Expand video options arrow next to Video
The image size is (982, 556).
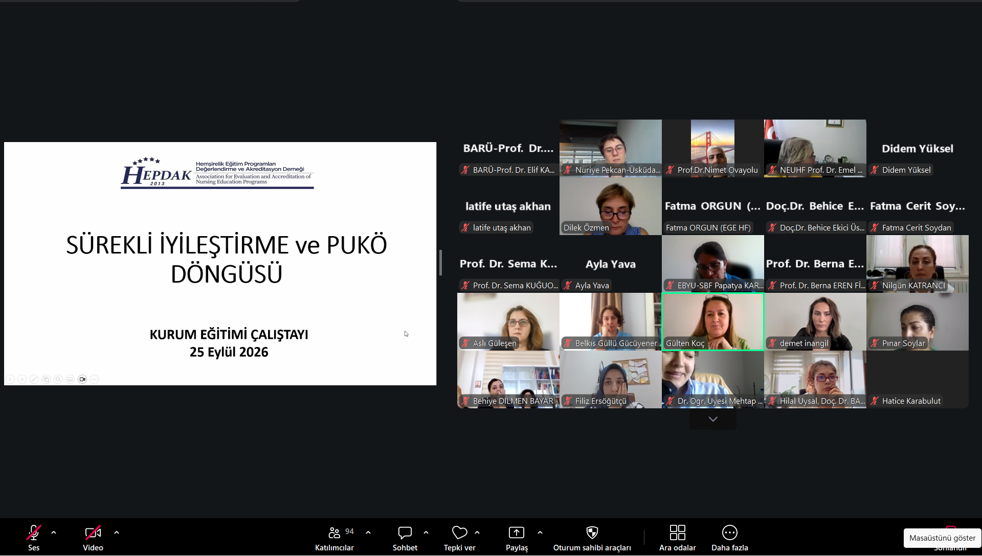117,532
